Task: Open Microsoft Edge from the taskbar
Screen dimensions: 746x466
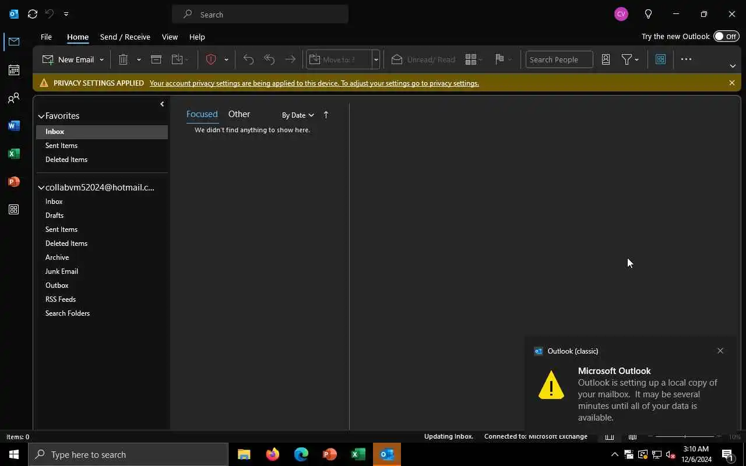Action: [x=301, y=454]
